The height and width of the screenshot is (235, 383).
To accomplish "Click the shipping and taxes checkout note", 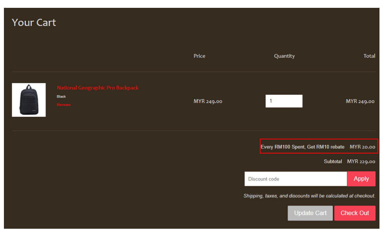I will tap(309, 196).
